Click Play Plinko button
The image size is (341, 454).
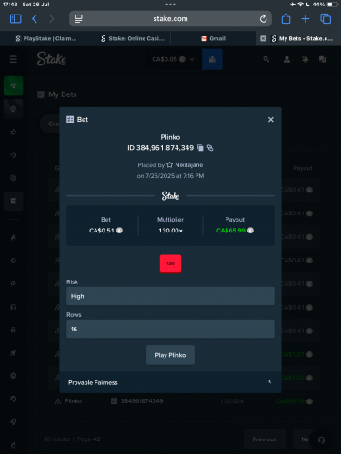[170, 355]
